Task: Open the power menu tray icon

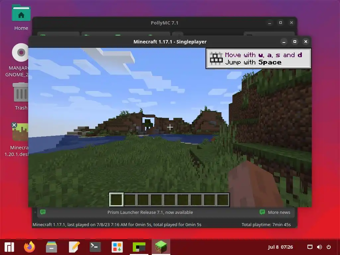Action: tap(329, 247)
